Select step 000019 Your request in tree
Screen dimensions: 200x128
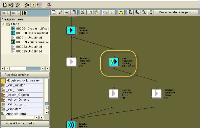[30, 42]
